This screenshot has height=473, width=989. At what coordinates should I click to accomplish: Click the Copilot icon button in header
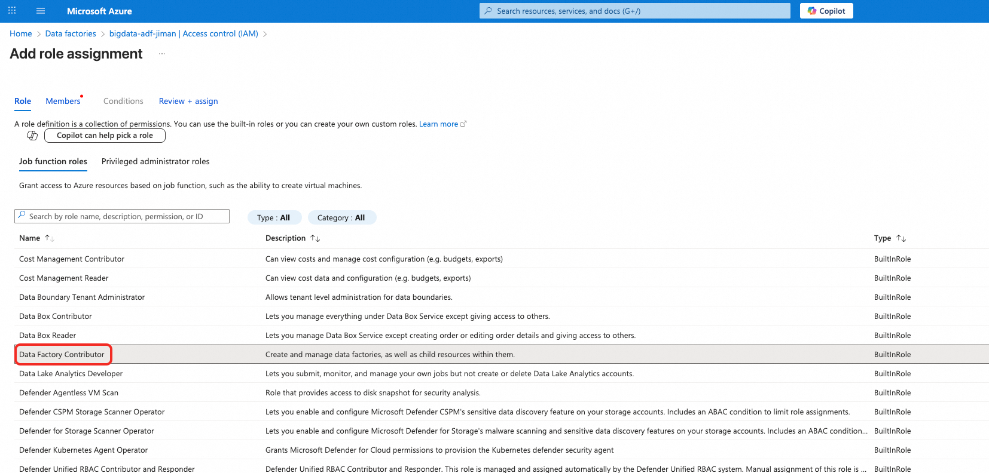coord(826,11)
